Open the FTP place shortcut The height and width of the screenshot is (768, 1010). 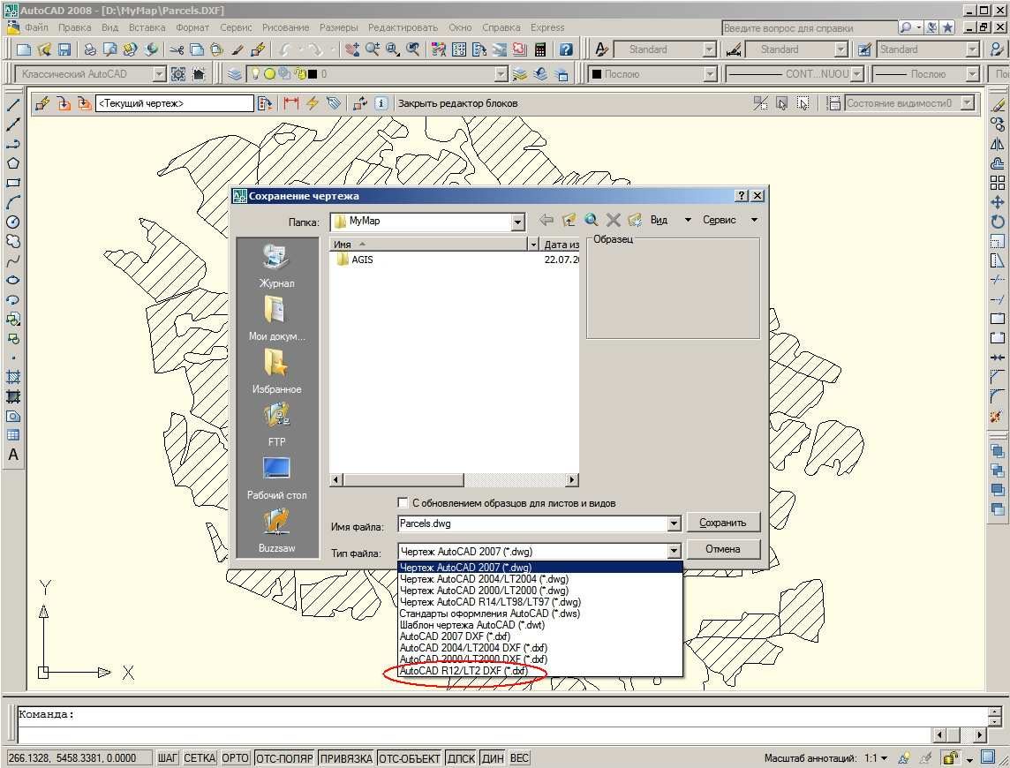[277, 425]
